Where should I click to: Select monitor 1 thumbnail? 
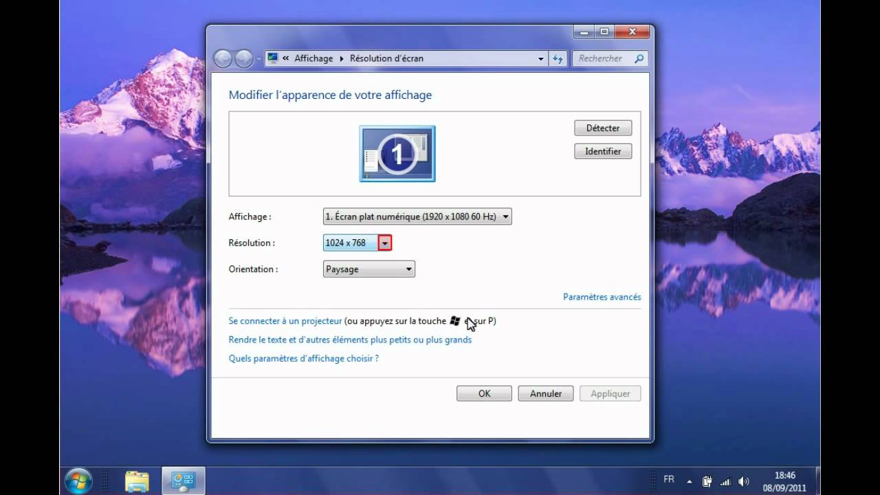tap(397, 153)
